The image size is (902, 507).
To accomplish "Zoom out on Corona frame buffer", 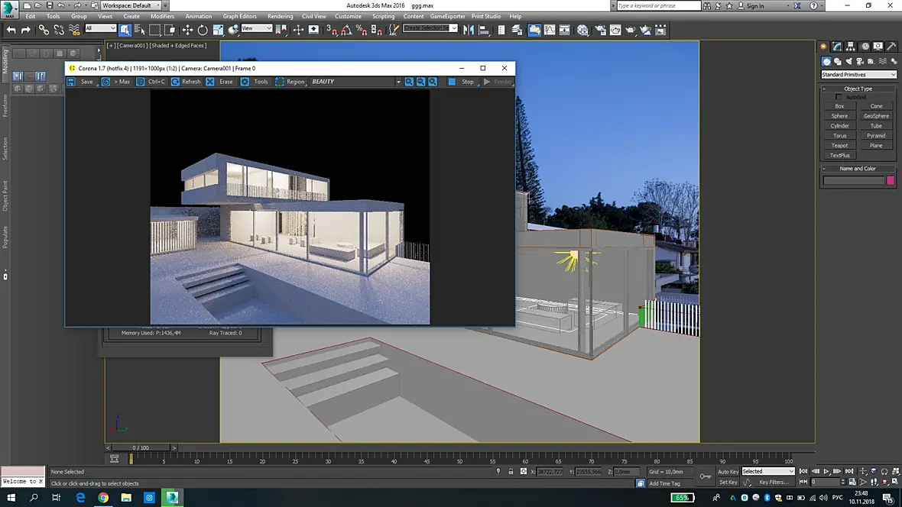I will coord(421,82).
